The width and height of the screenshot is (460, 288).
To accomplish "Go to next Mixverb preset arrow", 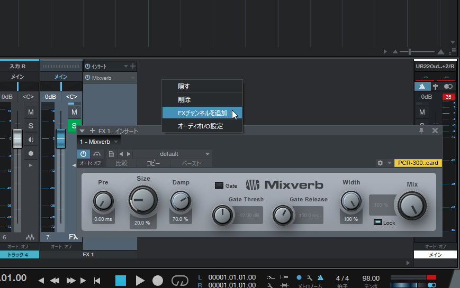I will pos(129,154).
